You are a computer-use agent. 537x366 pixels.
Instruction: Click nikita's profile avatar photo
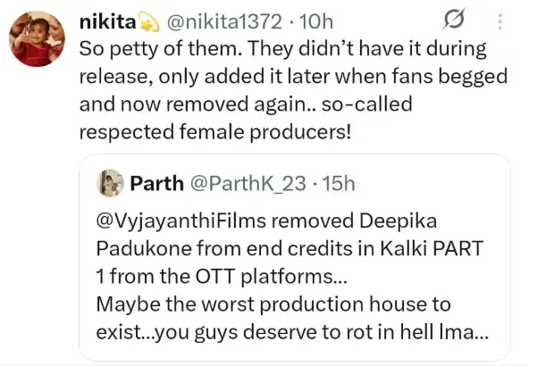[x=35, y=40]
